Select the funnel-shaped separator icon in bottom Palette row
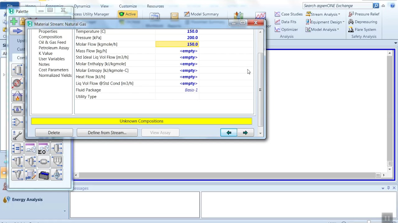This screenshot has height=223, width=398. tap(17, 174)
